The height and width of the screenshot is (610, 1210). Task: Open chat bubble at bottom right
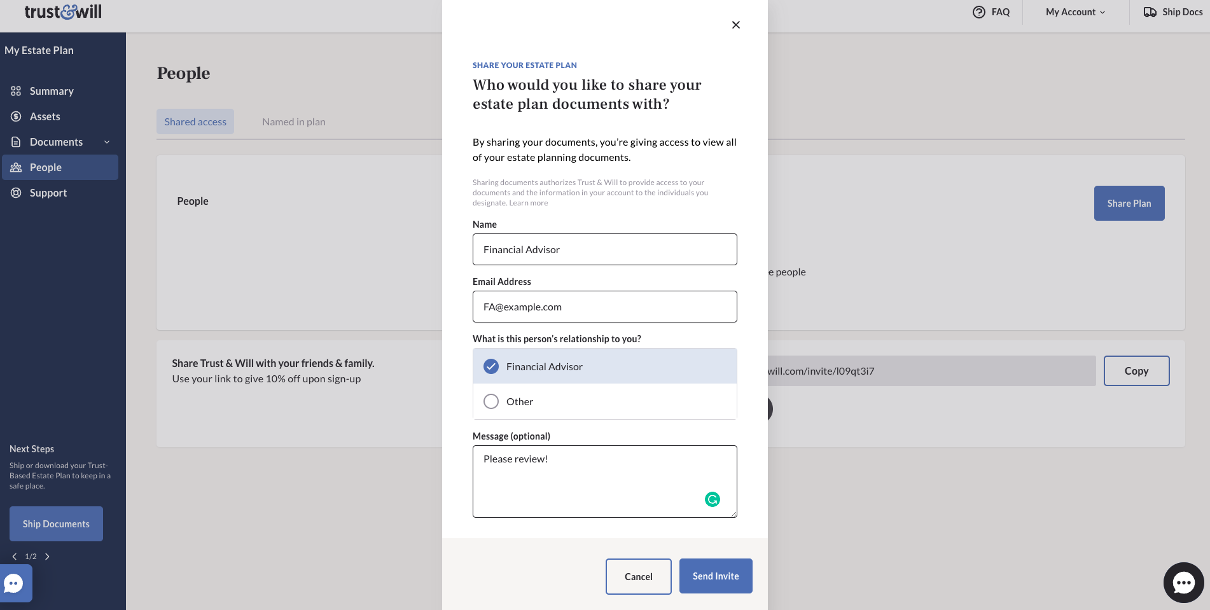click(1184, 583)
